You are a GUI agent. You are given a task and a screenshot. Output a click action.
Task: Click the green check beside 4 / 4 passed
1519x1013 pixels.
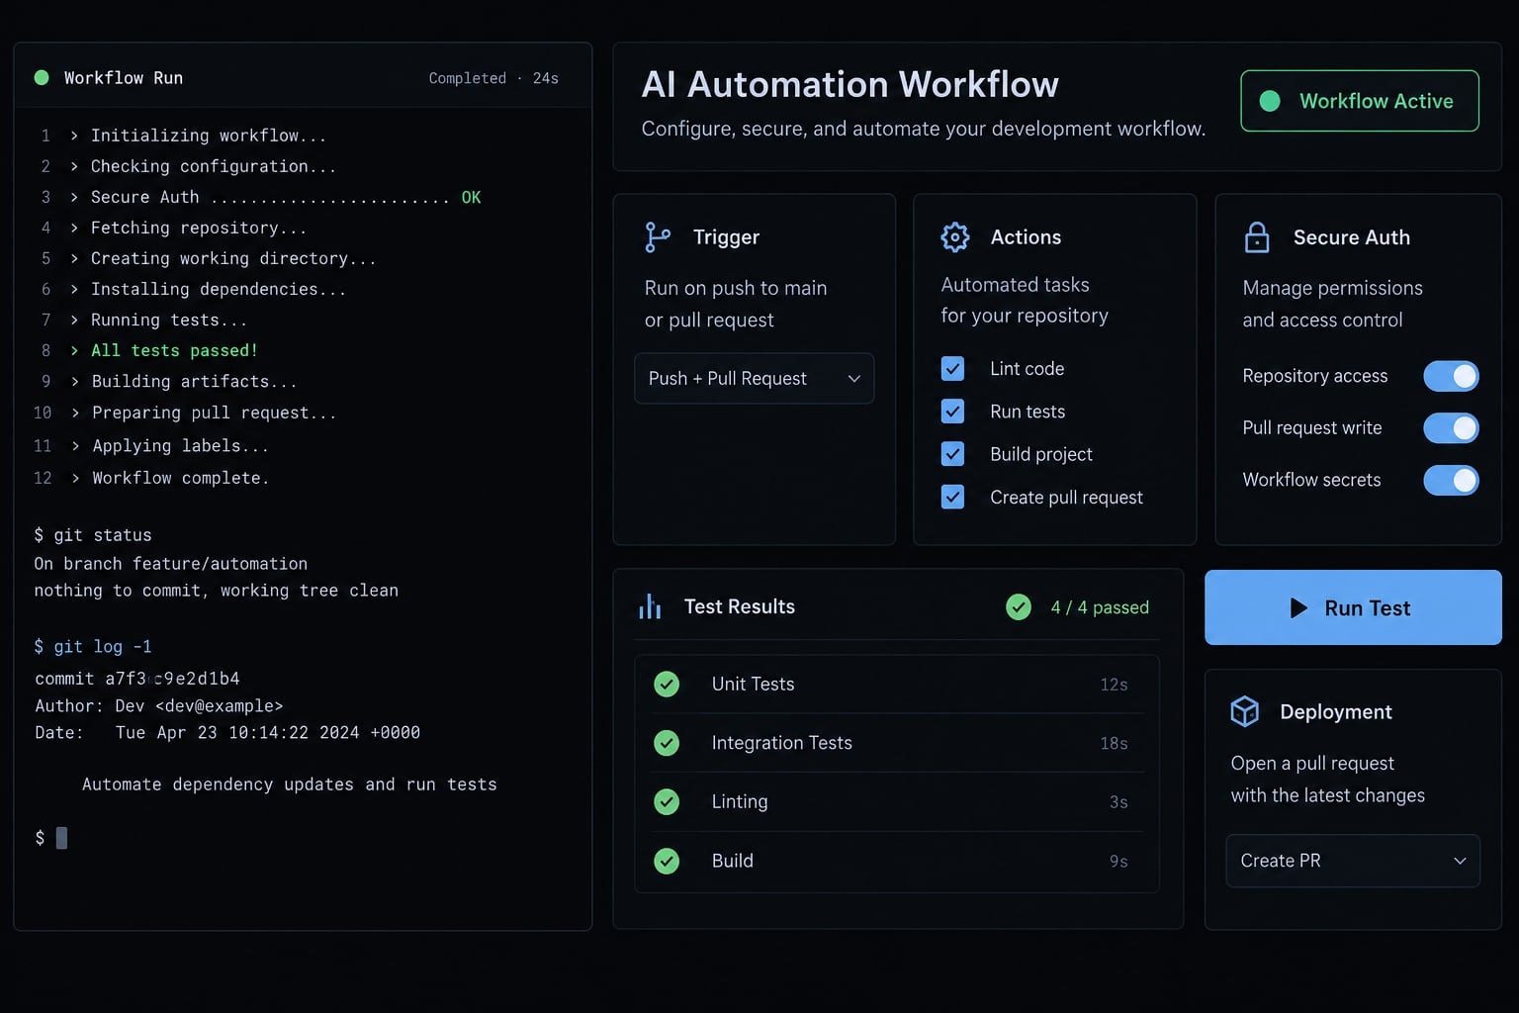coord(1019,606)
